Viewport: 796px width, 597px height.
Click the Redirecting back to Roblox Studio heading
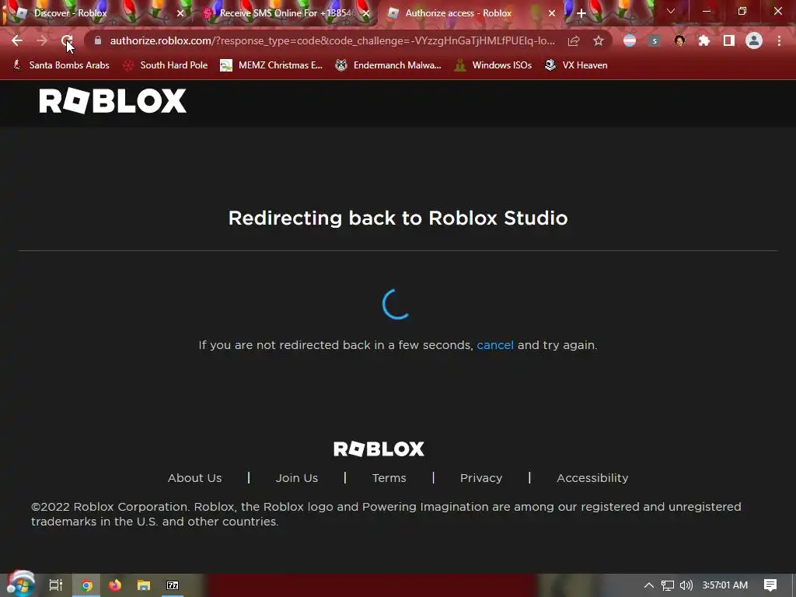[398, 218]
